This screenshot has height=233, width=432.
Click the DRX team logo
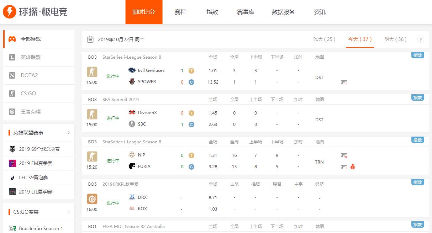pyautogui.click(x=132, y=197)
